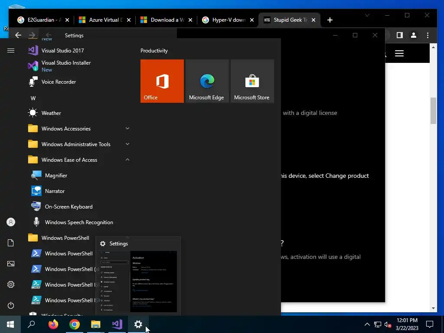Click the scrollbar up arrow in Chrome
Viewport: 444px width, 333px height.
[x=433, y=47]
